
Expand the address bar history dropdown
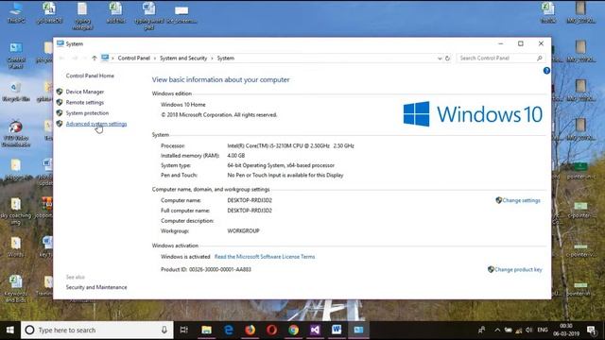click(440, 59)
